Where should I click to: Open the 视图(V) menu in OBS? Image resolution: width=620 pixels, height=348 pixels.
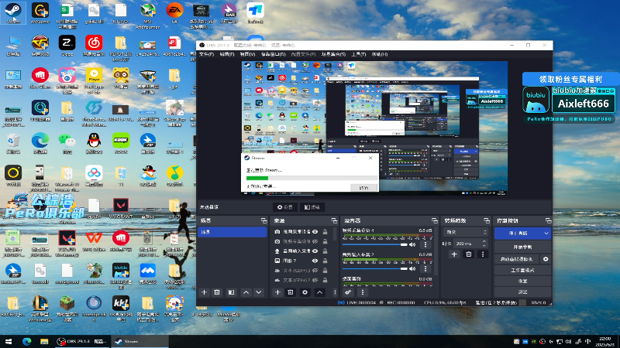point(247,54)
